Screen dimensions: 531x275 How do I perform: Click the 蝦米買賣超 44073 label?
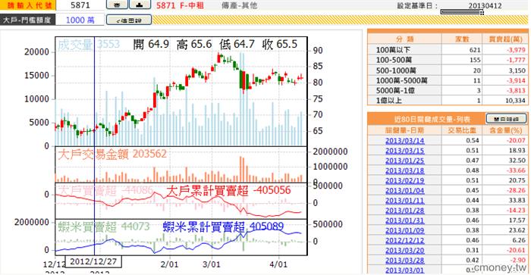pyautogui.click(x=103, y=227)
